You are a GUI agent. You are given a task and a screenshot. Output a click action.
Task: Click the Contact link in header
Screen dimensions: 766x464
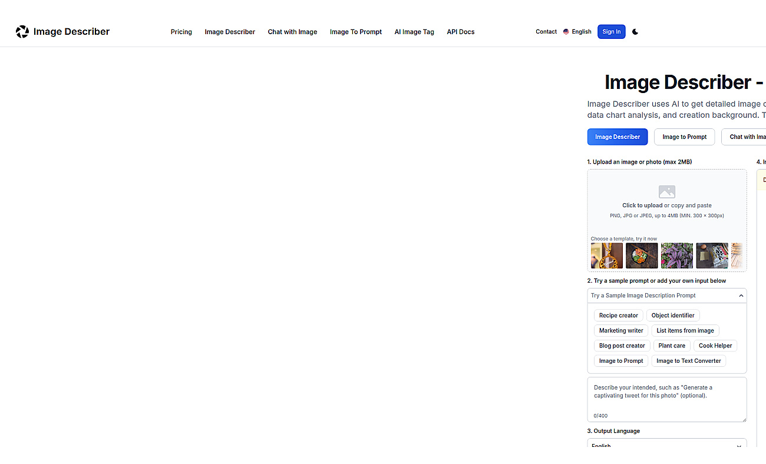click(546, 32)
